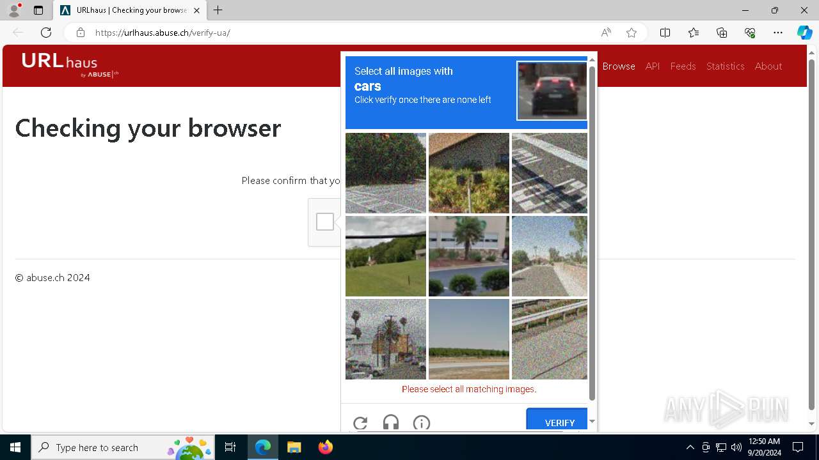This screenshot has width=819, height=460.
Task: Click up arrow on captcha frame scrollbar
Action: pyautogui.click(x=592, y=59)
